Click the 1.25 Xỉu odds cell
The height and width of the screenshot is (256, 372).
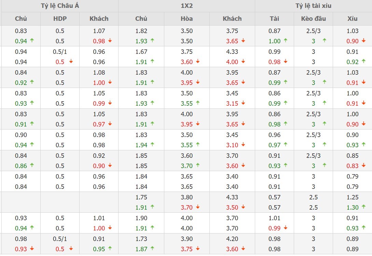click(353, 197)
